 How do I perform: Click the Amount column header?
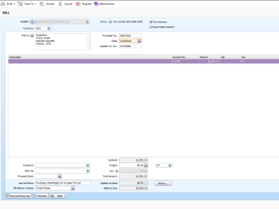[x=209, y=57]
